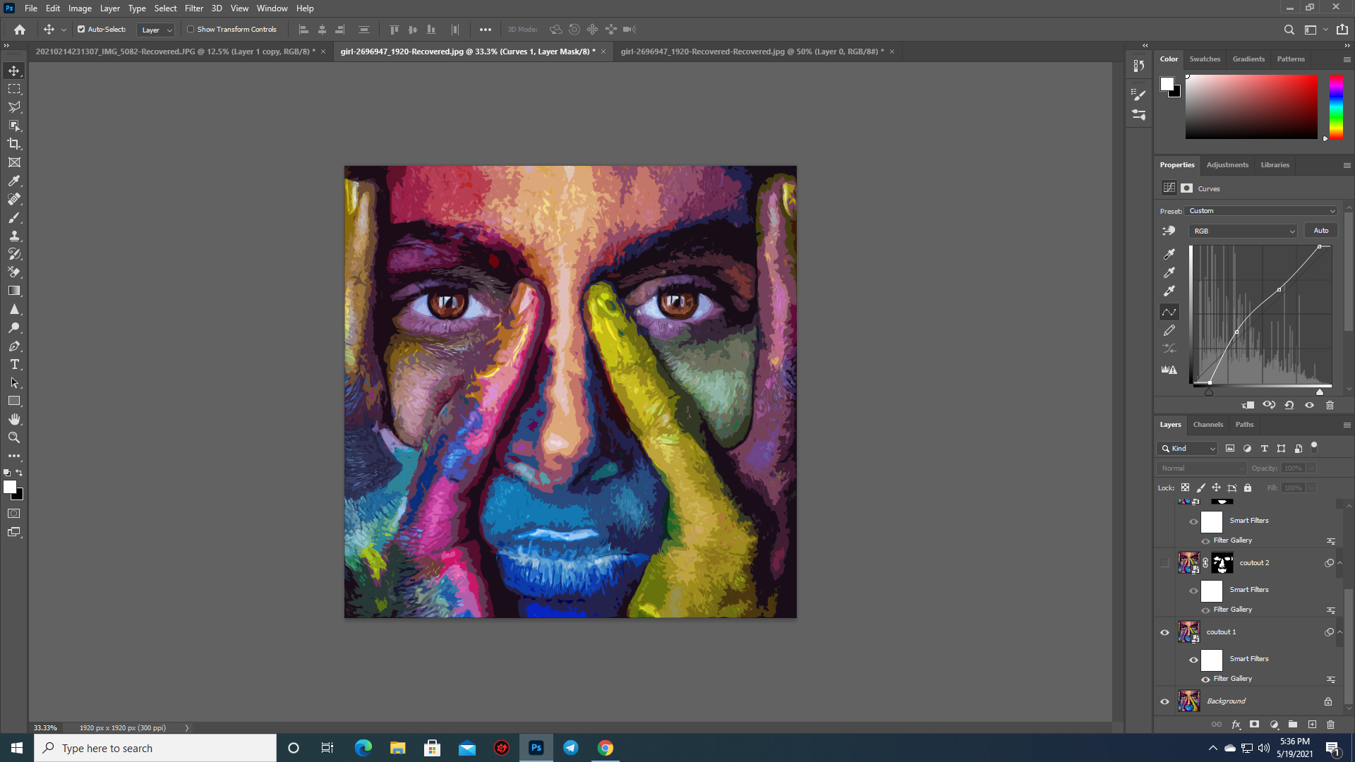Switch to the Channels tab
Screen dimensions: 1355x762
pyautogui.click(x=1208, y=425)
